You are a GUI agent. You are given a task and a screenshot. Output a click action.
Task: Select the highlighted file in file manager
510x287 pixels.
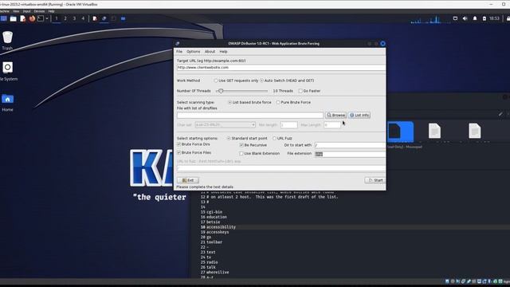pyautogui.click(x=400, y=132)
